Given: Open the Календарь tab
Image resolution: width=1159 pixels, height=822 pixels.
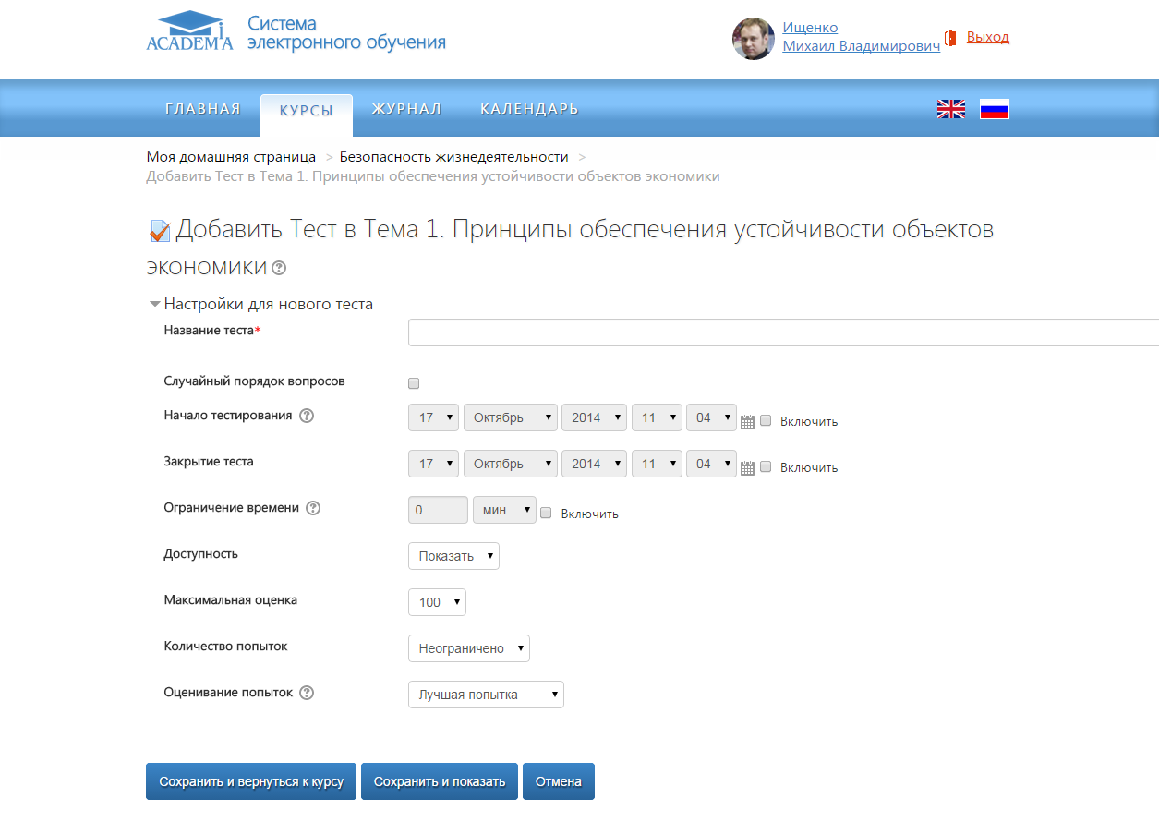Looking at the screenshot, I should tap(529, 109).
